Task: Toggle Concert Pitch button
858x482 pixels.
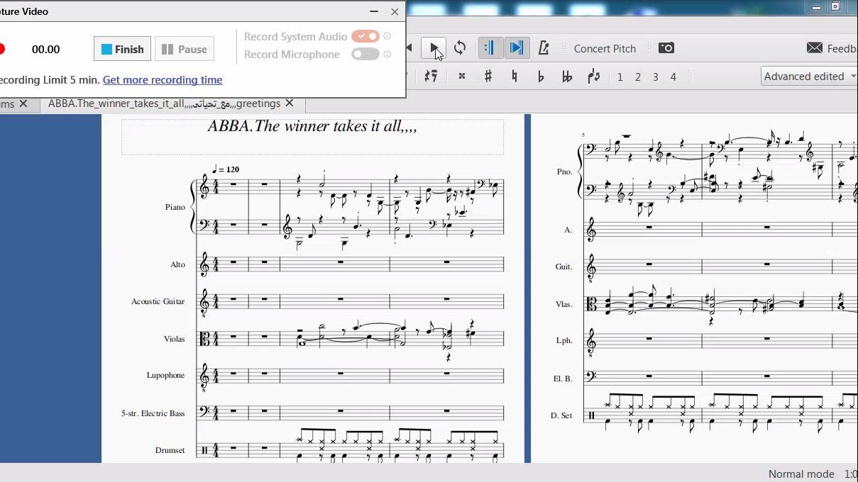Action: coord(605,48)
